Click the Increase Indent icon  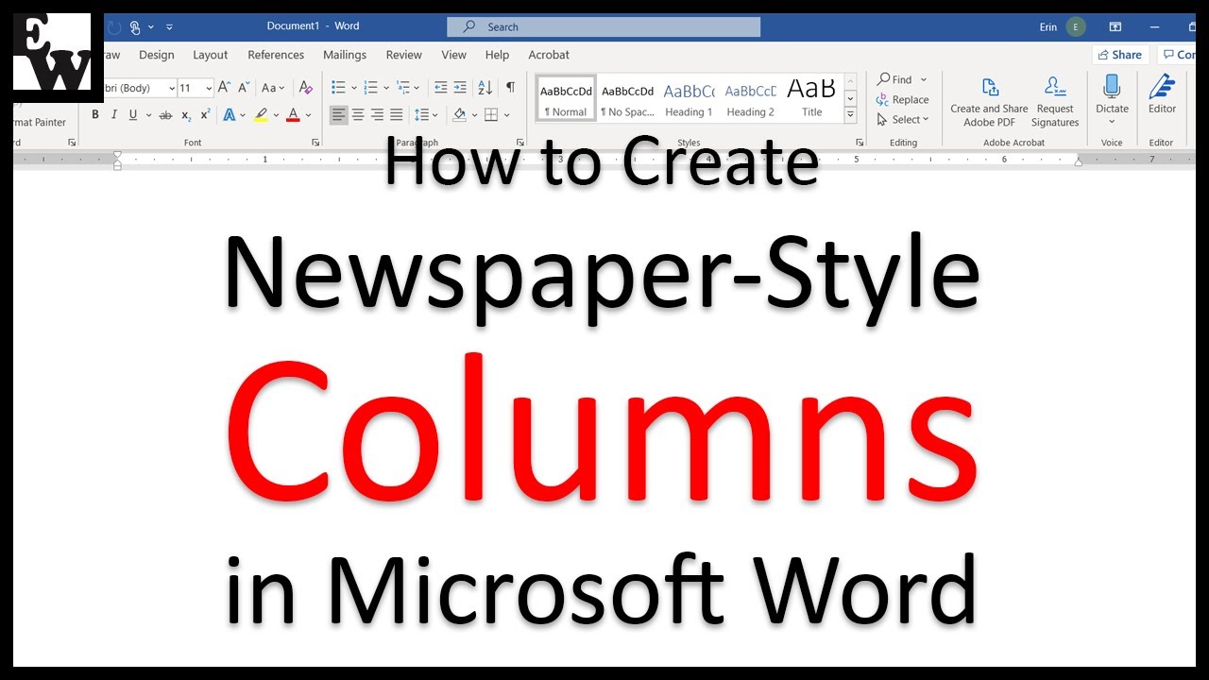point(460,87)
